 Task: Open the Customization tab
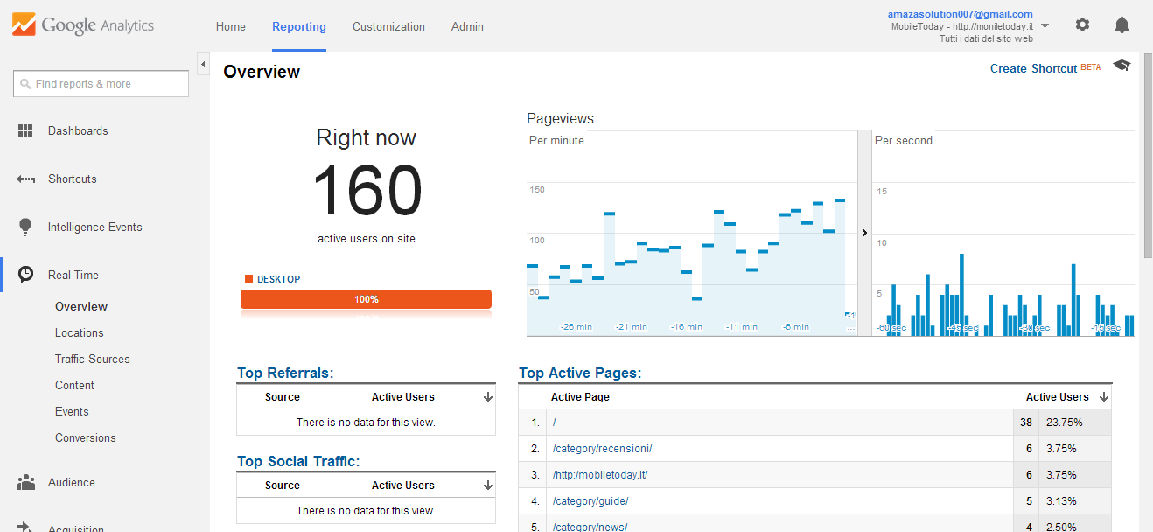(x=388, y=26)
